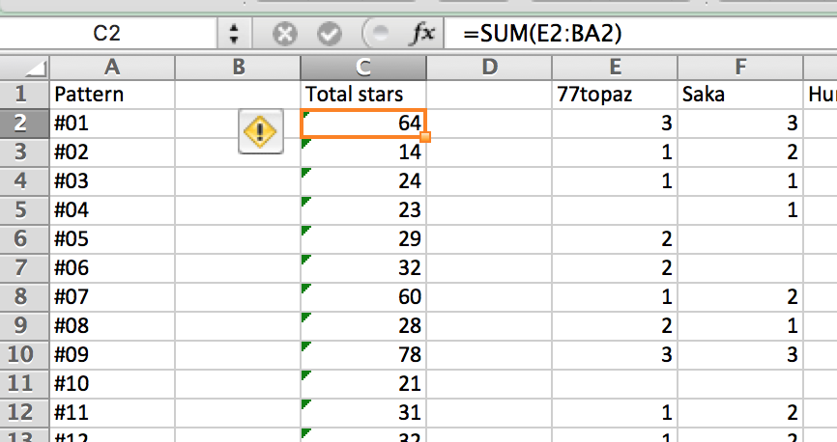Click the total stars cell showing 14
837x442 pixels.
[363, 152]
